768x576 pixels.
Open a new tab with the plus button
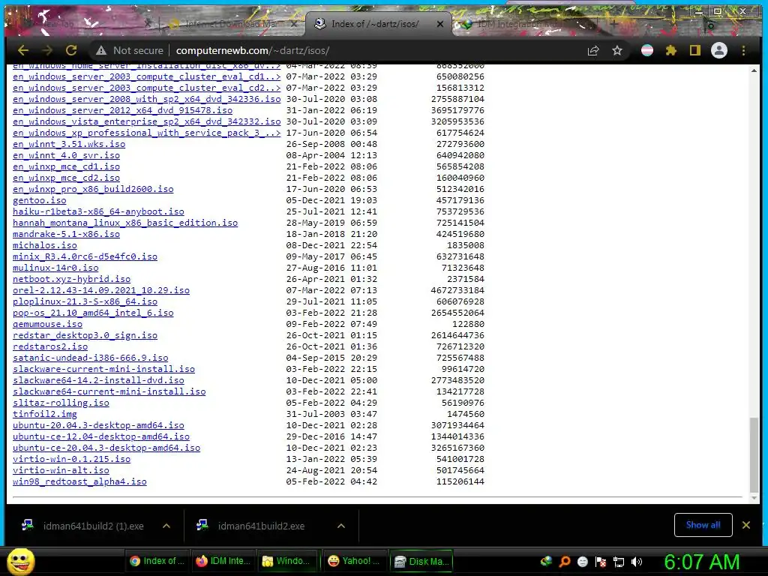tap(613, 23)
